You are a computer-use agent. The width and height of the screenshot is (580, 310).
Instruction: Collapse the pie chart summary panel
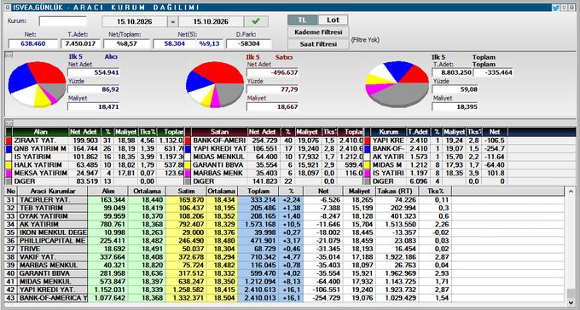(9, 55)
